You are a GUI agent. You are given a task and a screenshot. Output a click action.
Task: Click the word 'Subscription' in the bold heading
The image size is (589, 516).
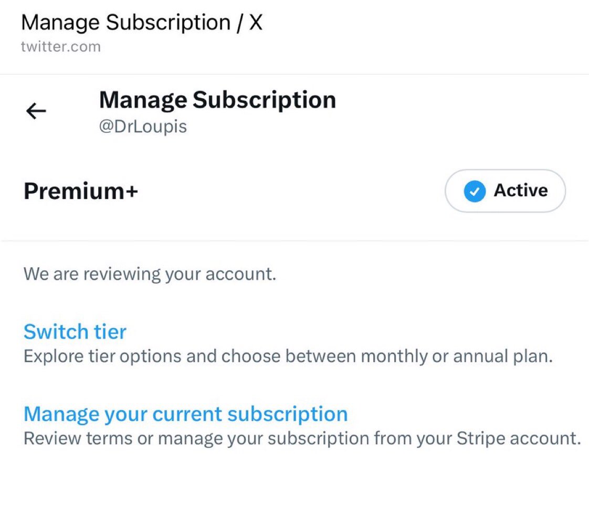(264, 100)
